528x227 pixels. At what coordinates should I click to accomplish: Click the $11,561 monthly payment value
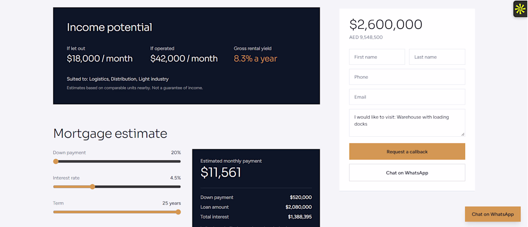221,172
